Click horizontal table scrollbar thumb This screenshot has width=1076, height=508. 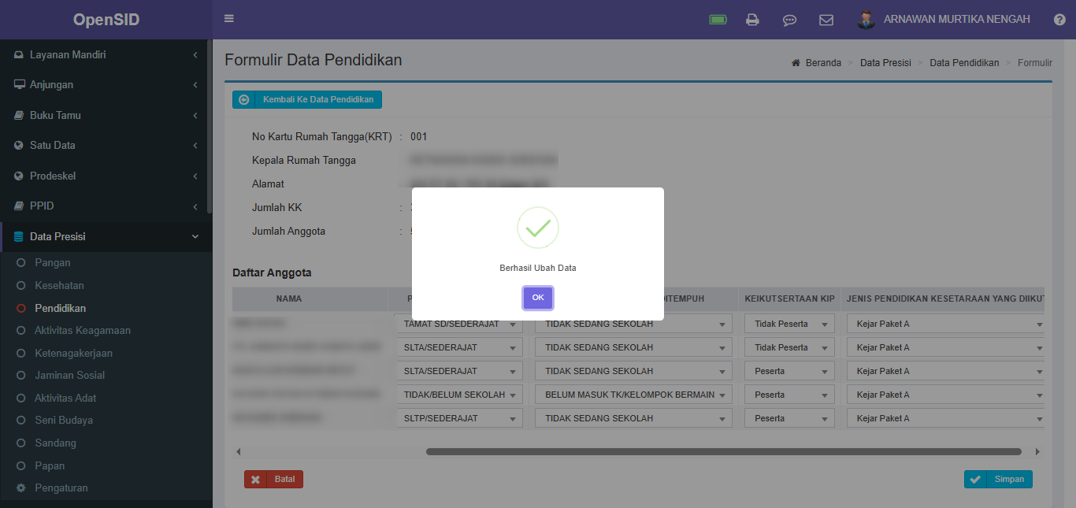724,452
